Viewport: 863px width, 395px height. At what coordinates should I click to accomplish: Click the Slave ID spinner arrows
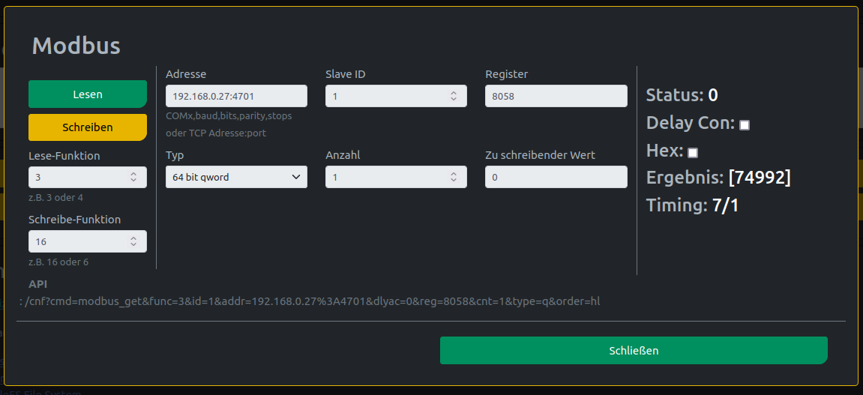(x=454, y=96)
